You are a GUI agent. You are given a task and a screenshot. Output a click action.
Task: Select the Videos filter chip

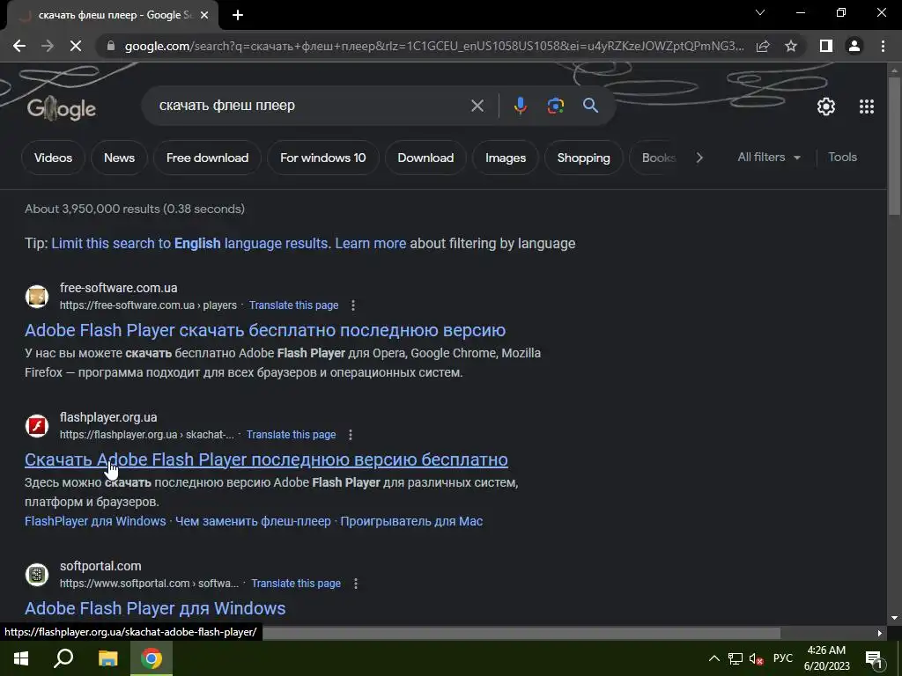click(x=53, y=158)
